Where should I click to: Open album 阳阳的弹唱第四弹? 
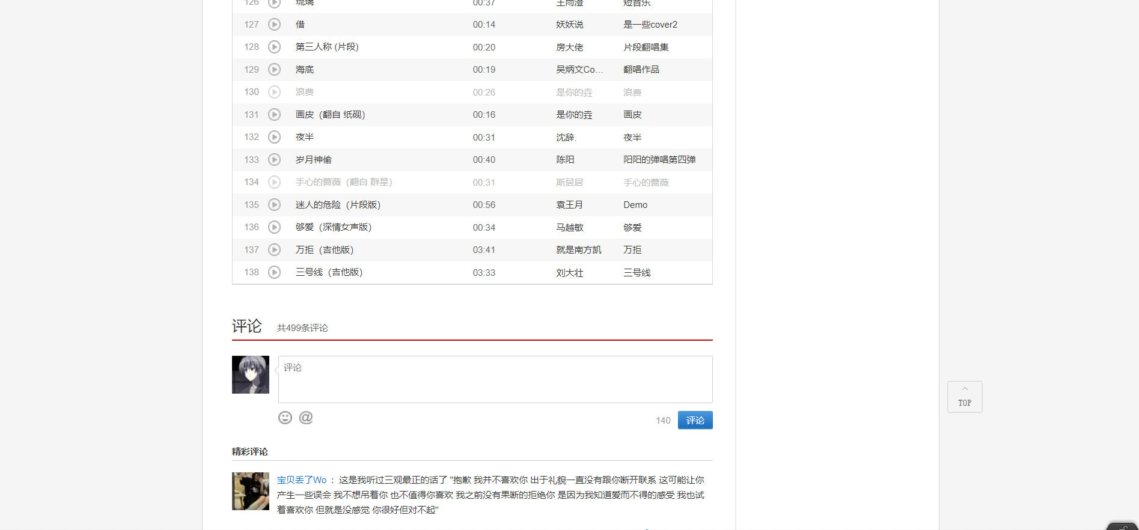pos(659,160)
